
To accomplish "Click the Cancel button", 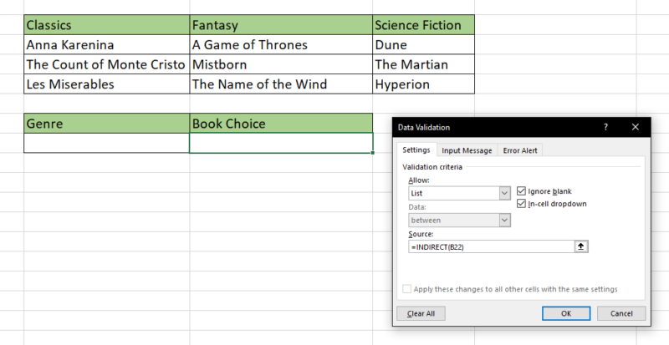I will [620, 313].
